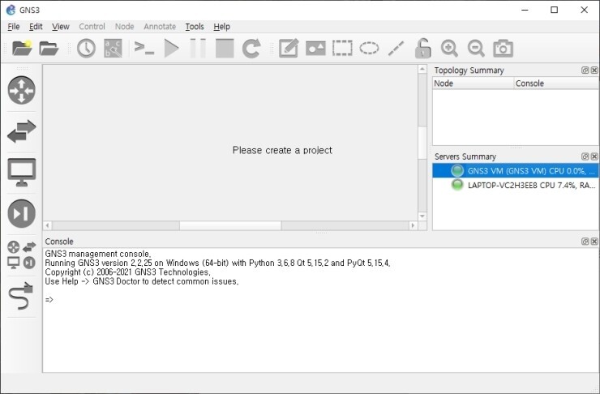
Task: Select the Draw rectangle tool
Action: pos(342,49)
